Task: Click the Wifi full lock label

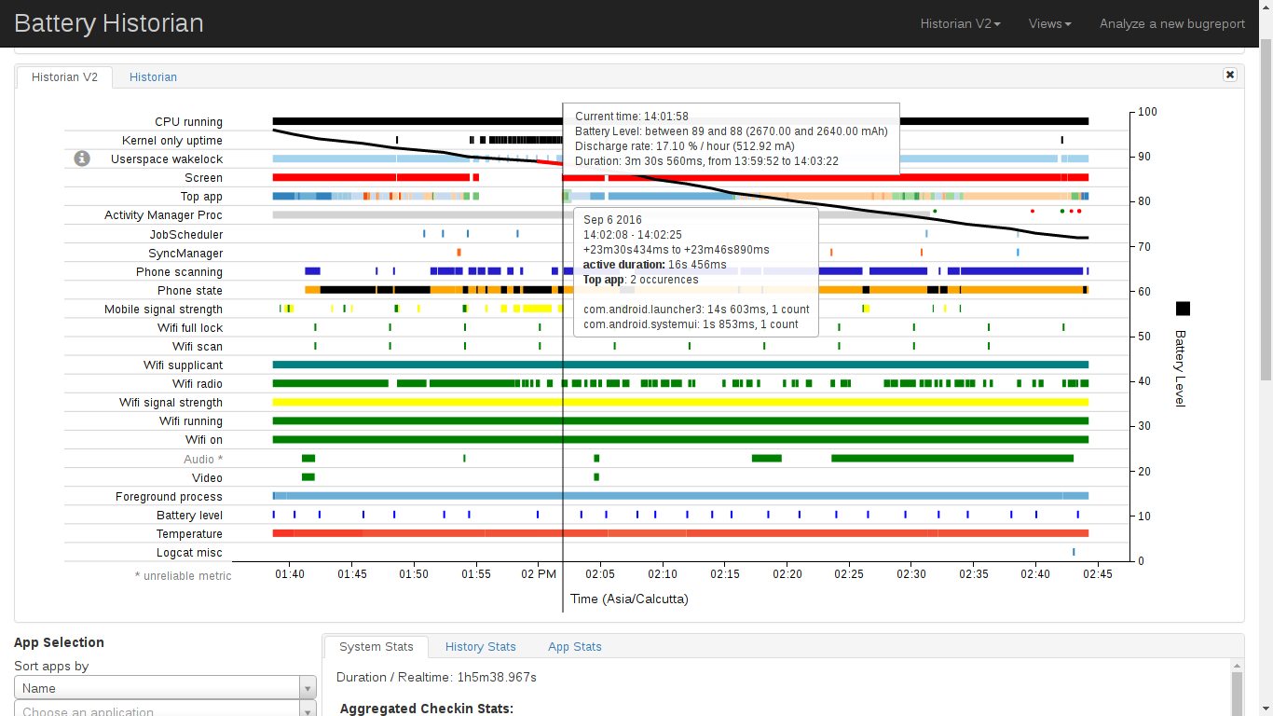Action: click(190, 328)
